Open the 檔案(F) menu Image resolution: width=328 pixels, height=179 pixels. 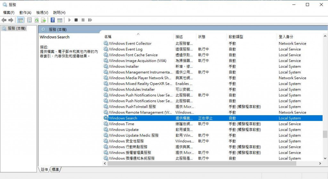pos(9,13)
